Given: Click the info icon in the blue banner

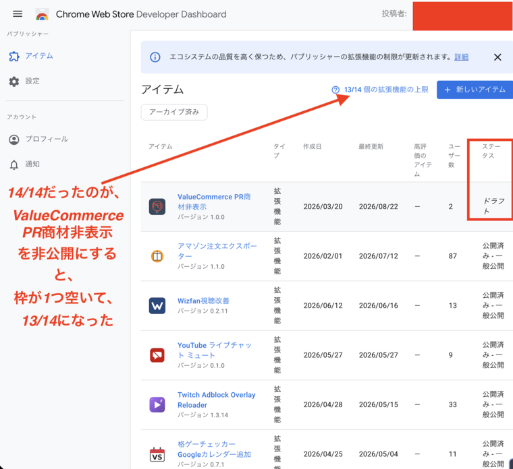Looking at the screenshot, I should (x=155, y=57).
